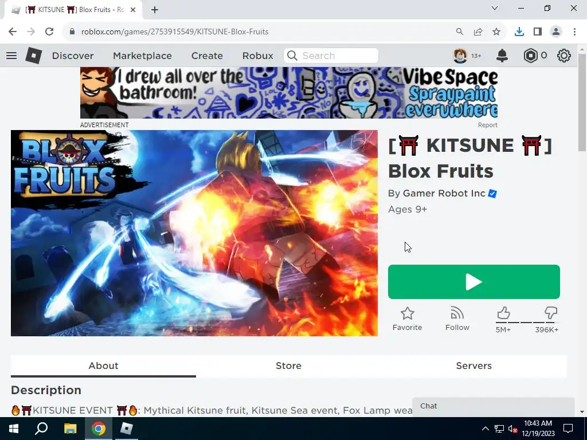The height and width of the screenshot is (440, 587).
Task: Click the 396K+ dislikes count
Action: [546, 329]
